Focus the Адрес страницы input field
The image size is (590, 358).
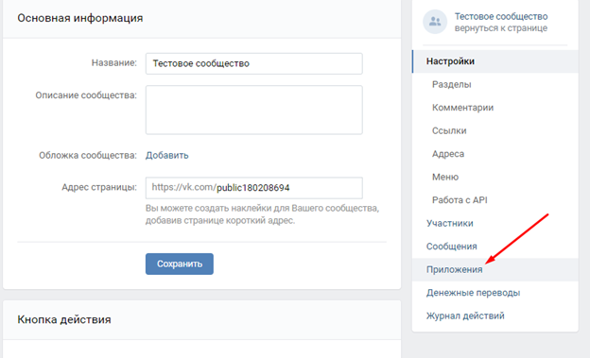tap(254, 188)
